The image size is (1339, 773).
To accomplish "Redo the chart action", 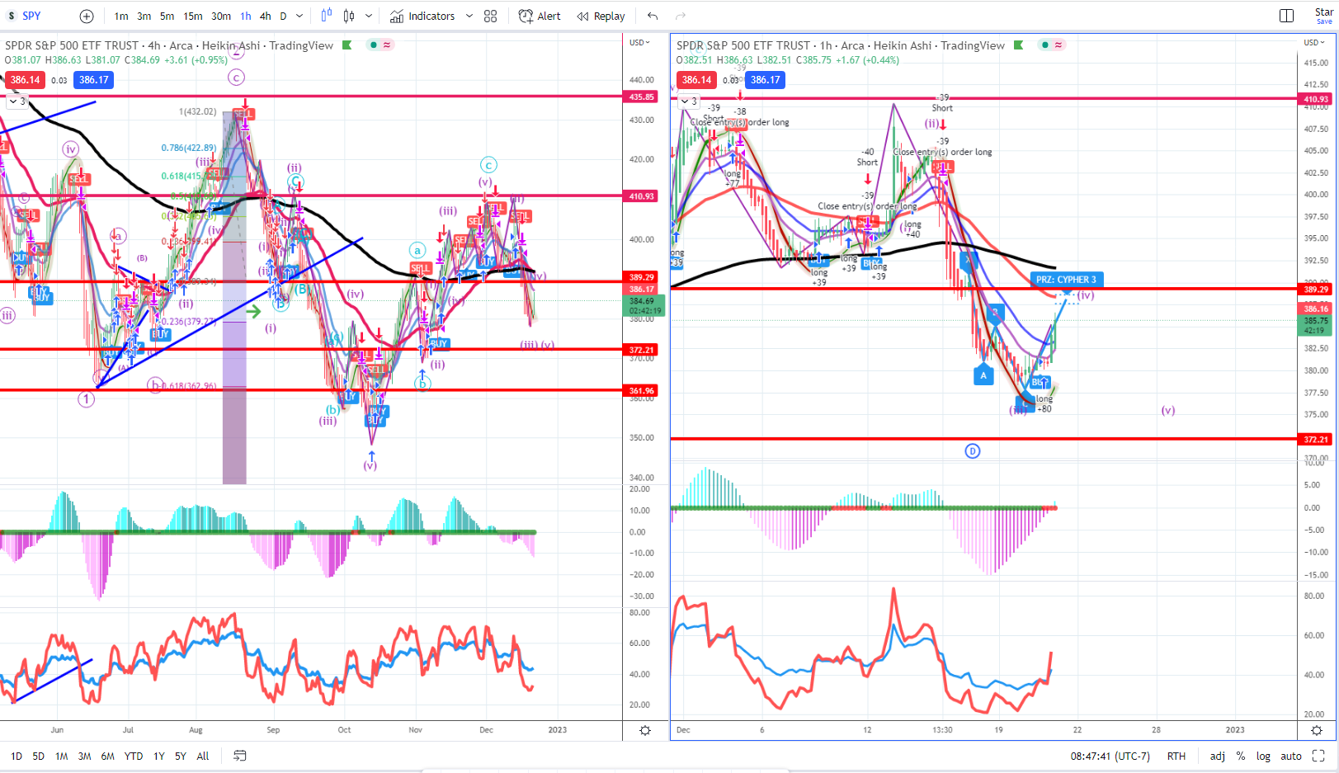I will (x=681, y=16).
